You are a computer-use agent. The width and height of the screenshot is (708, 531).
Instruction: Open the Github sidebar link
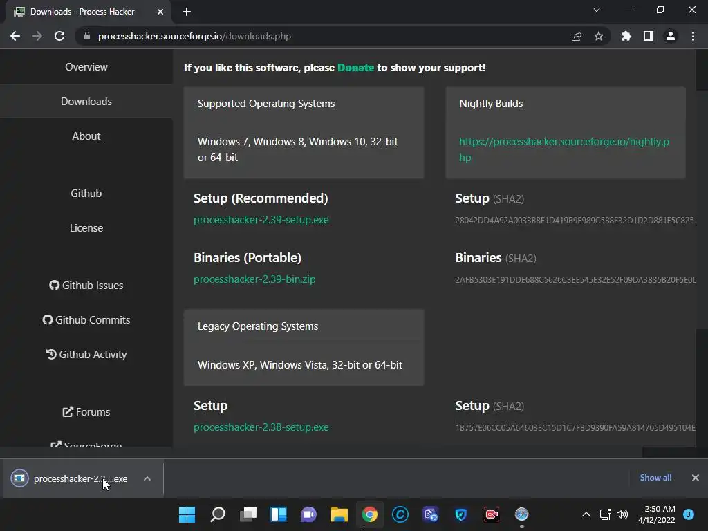(x=86, y=194)
